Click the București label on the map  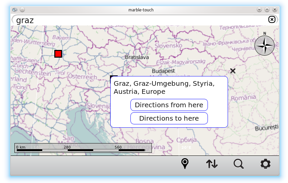click(x=267, y=128)
